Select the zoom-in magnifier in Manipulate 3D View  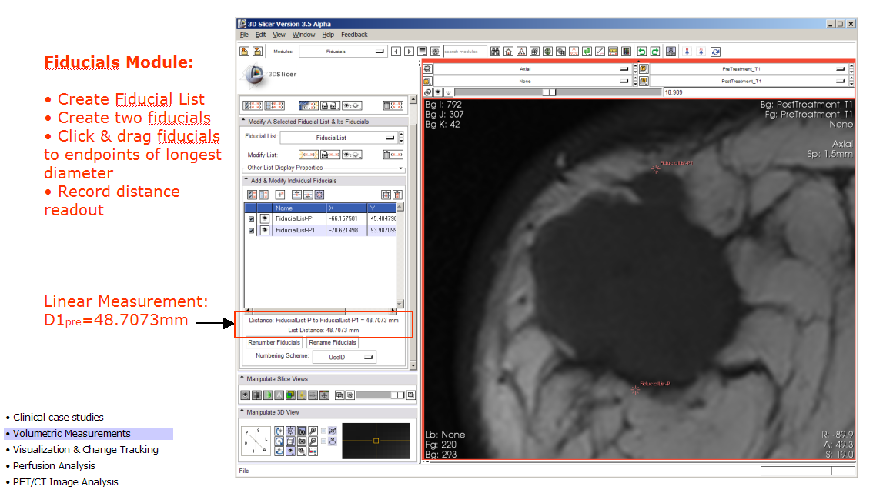313,431
